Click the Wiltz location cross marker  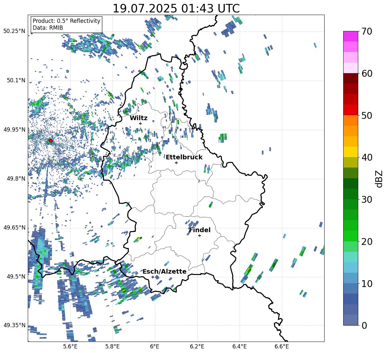pyautogui.click(x=141, y=123)
